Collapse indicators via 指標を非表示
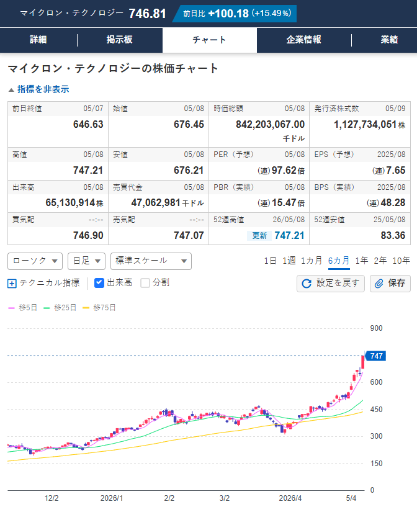Image resolution: width=417 pixels, height=507 pixels. pos(38,89)
